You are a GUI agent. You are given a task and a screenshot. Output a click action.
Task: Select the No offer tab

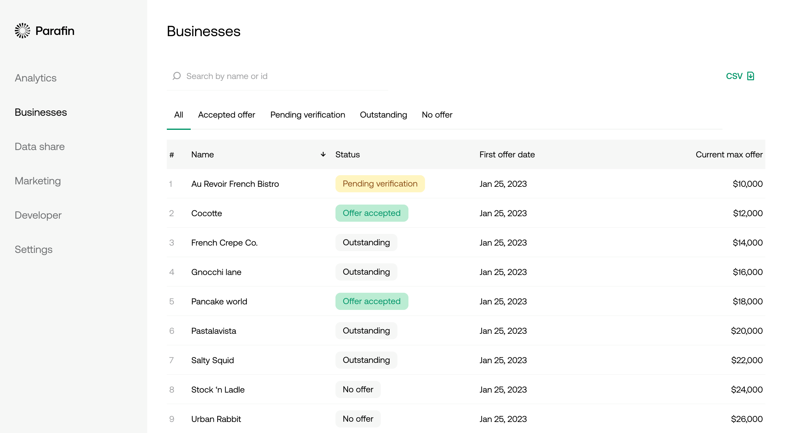click(x=437, y=115)
